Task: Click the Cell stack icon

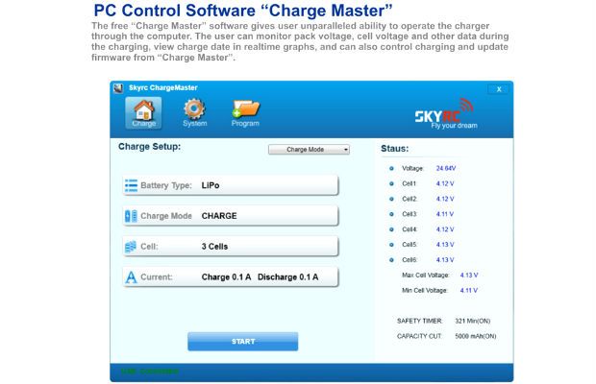Action: coord(131,247)
